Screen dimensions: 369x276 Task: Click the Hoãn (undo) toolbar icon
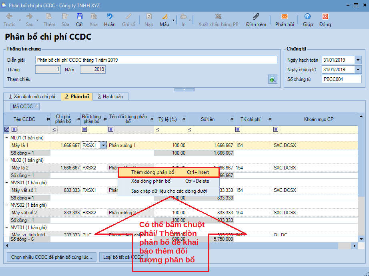pos(109,17)
